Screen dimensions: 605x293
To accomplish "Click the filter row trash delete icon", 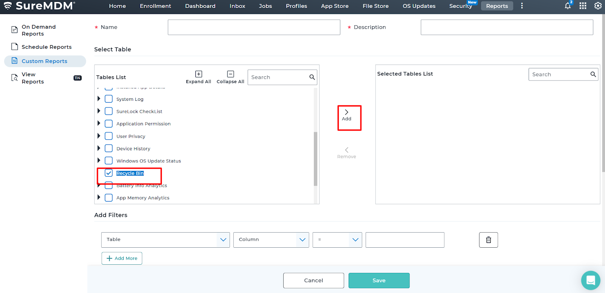I will pos(488,240).
